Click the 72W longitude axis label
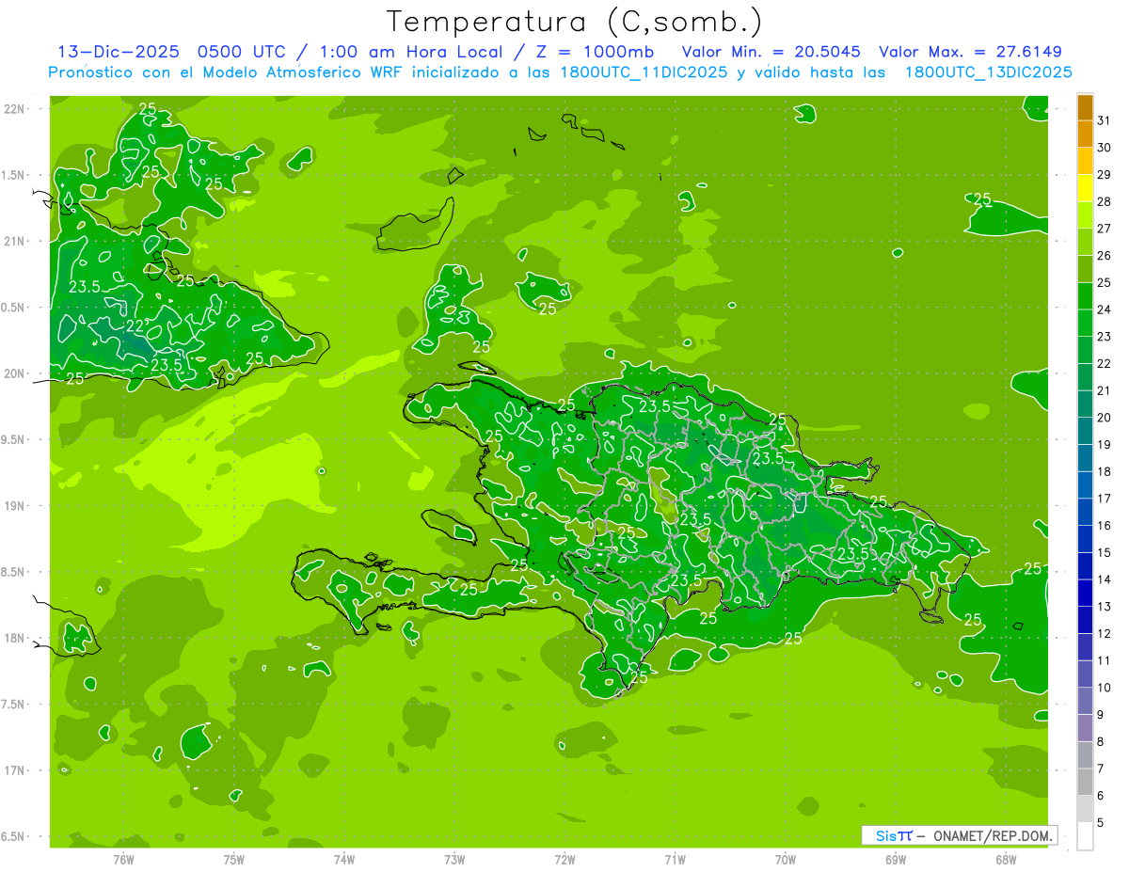This screenshot has width=1129, height=872. [564, 859]
